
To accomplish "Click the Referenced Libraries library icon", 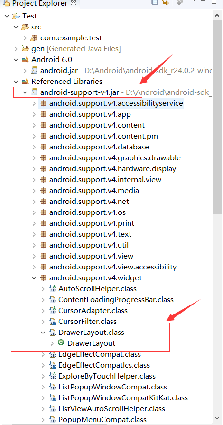I will (25, 81).
